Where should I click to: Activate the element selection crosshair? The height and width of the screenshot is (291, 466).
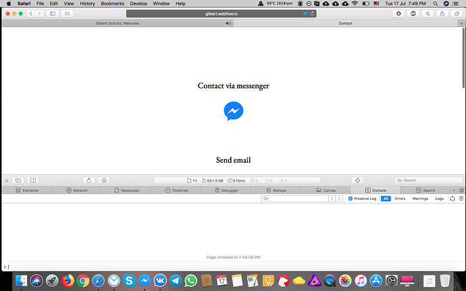pyautogui.click(x=357, y=180)
